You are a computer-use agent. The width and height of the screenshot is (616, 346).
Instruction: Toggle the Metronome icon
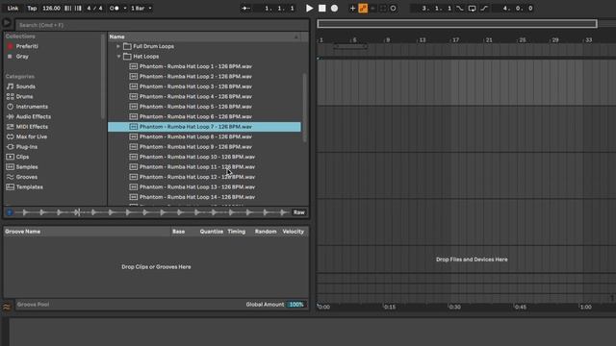point(115,9)
